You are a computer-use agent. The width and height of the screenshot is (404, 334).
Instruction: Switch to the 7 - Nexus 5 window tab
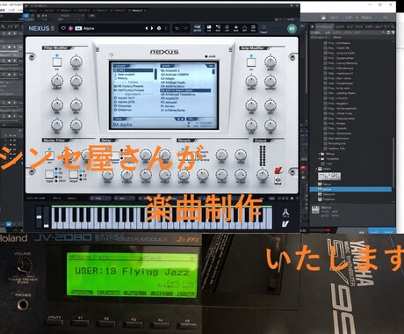(135, 11)
